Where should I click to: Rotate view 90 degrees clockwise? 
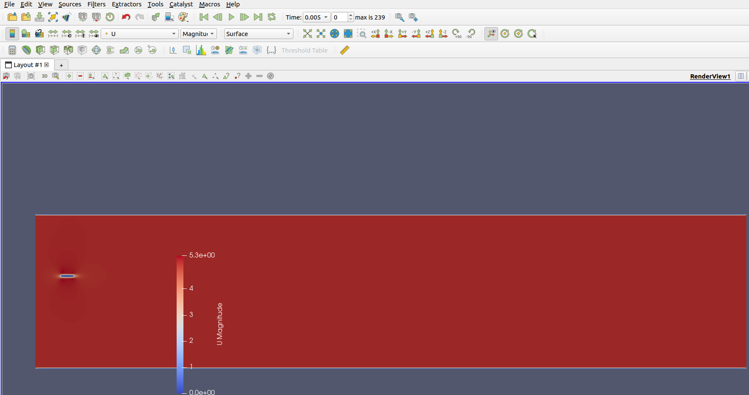tap(457, 34)
